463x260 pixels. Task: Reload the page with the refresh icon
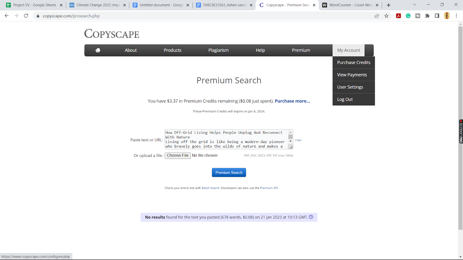(26, 16)
